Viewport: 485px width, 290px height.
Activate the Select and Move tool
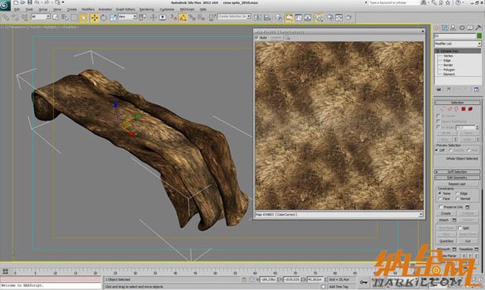(94, 17)
